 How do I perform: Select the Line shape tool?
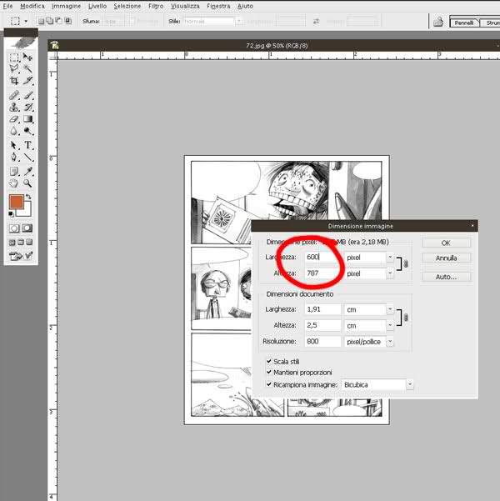[x=27, y=157]
